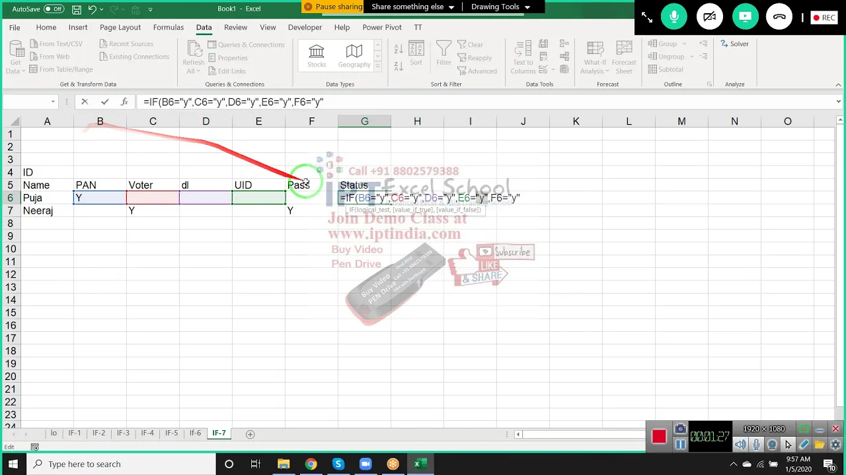Pause the screen recorder
Viewport: 846px width, 475px height.
tap(680, 444)
